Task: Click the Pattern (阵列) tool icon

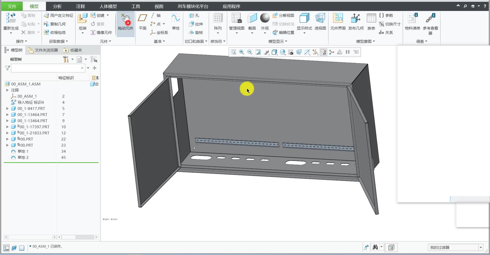Action: click(218, 18)
